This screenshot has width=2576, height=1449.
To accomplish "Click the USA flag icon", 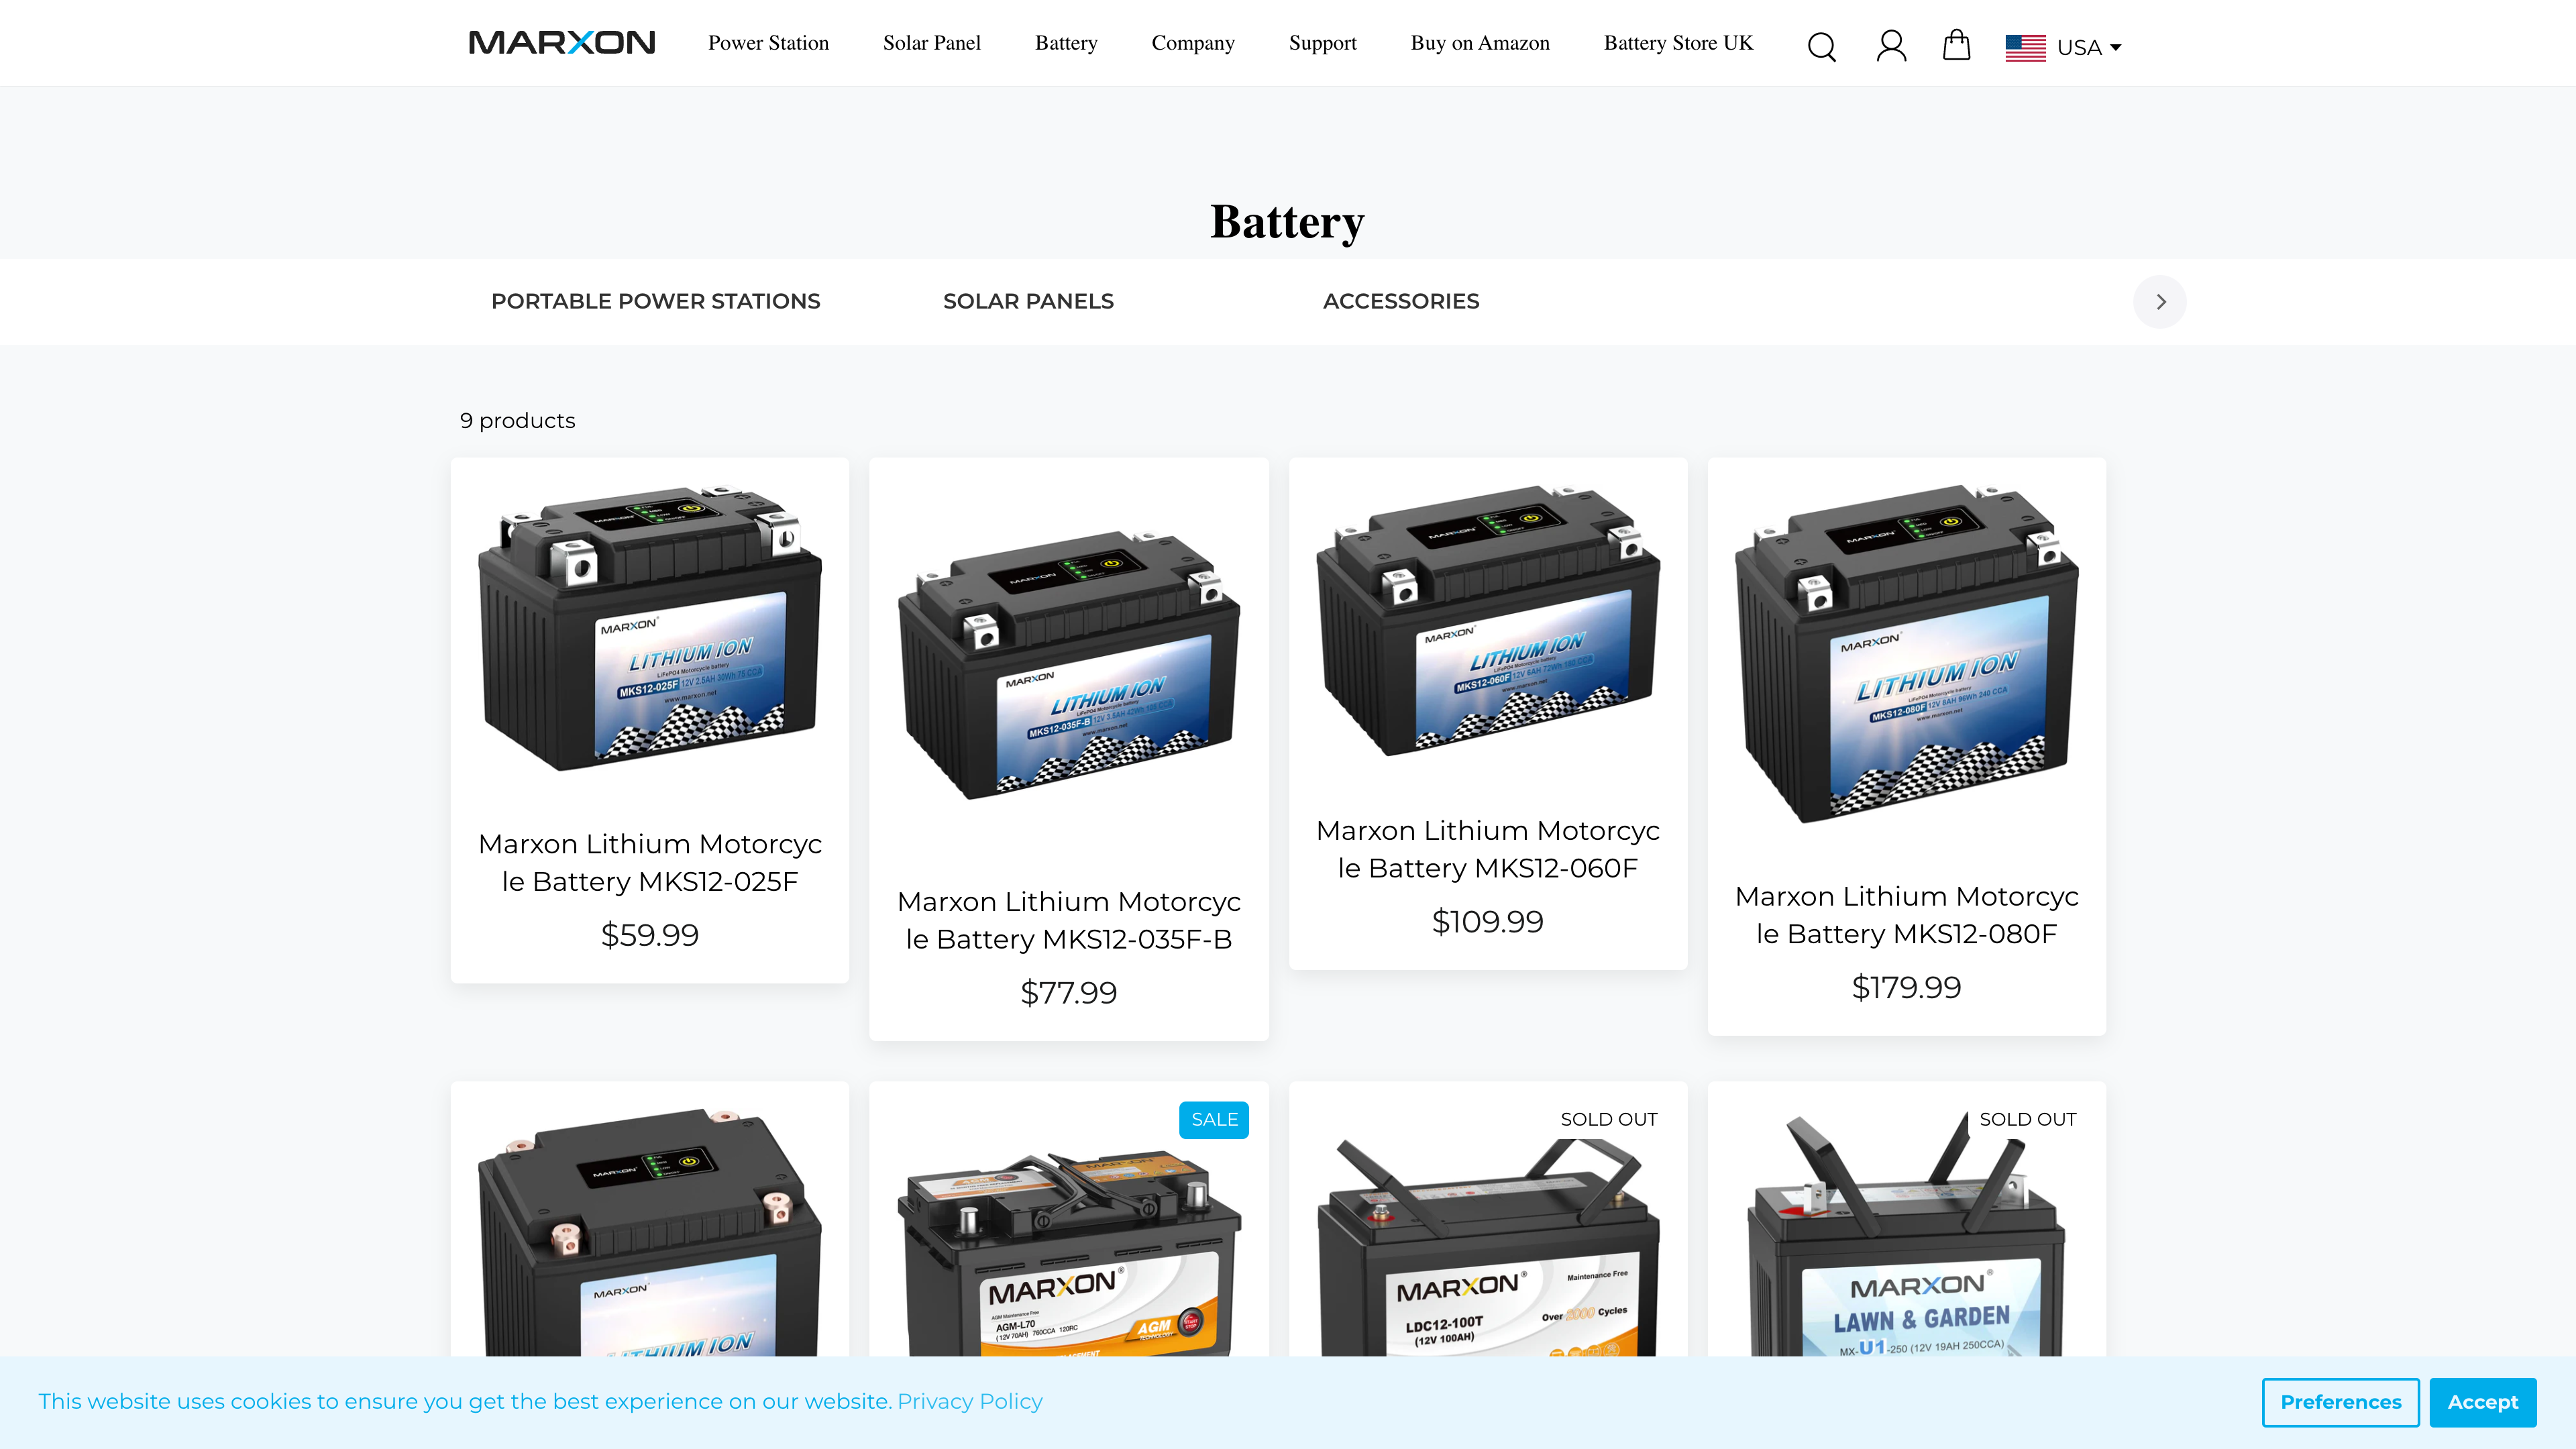I will click(x=2025, y=47).
